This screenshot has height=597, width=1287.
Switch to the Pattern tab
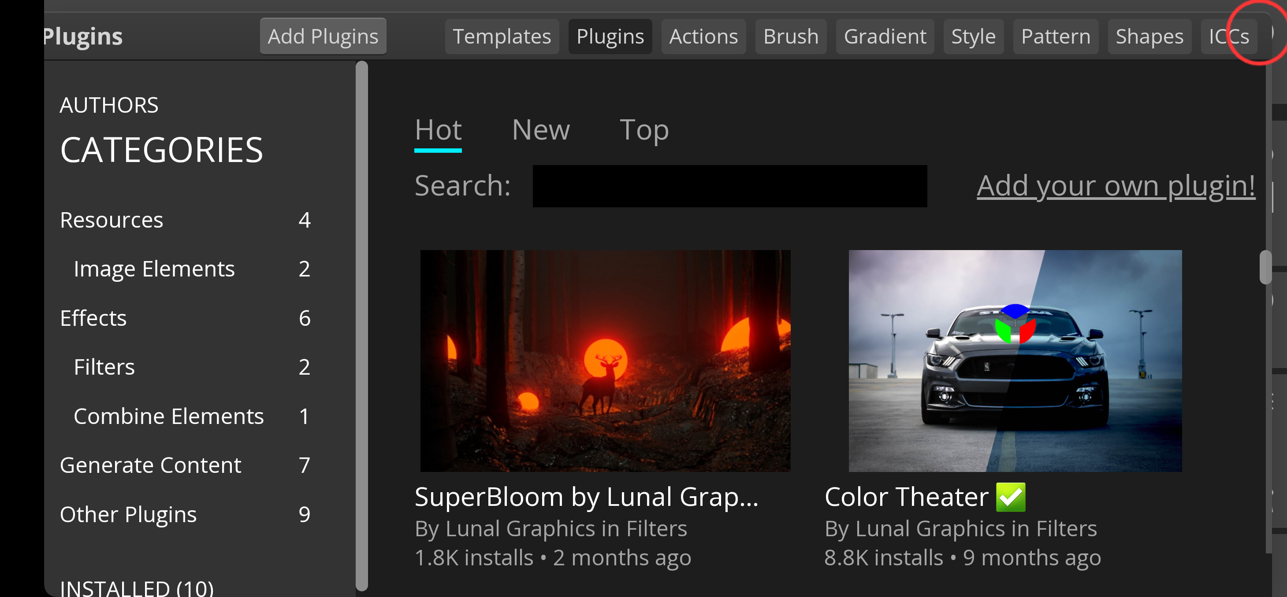1055,35
